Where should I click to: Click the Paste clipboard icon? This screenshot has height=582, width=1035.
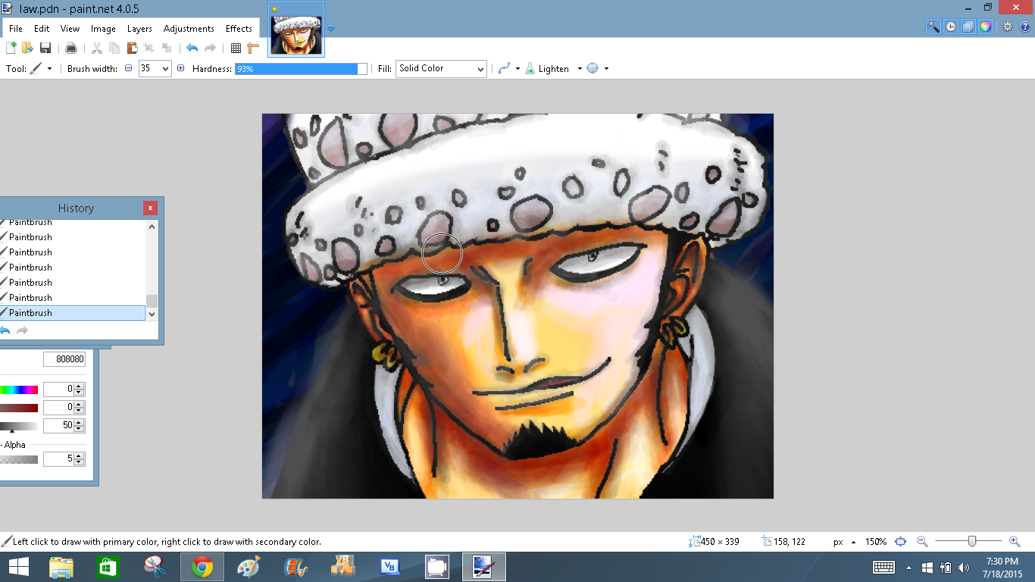132,48
